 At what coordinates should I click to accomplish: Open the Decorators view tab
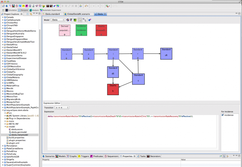click(x=154, y=156)
